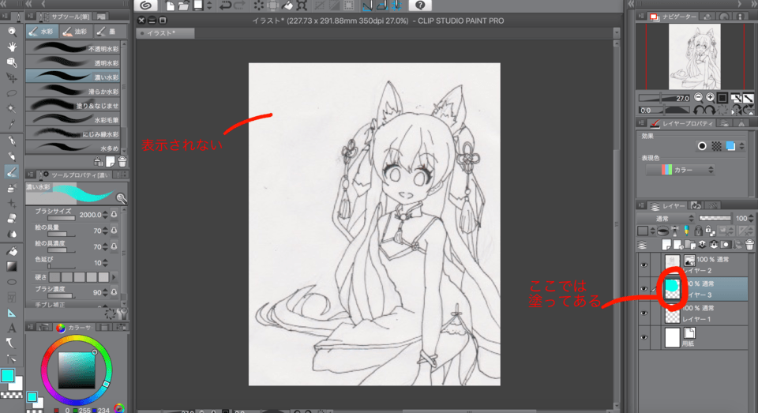The image size is (758, 413).
Task: Toggle border effect circle in layer property
Action: pyautogui.click(x=703, y=146)
